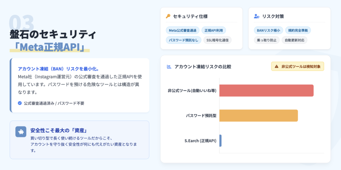Viewport: 341px width, 170px height.
Task: Click the orange パスワード預託型 bar
Action: (258, 115)
